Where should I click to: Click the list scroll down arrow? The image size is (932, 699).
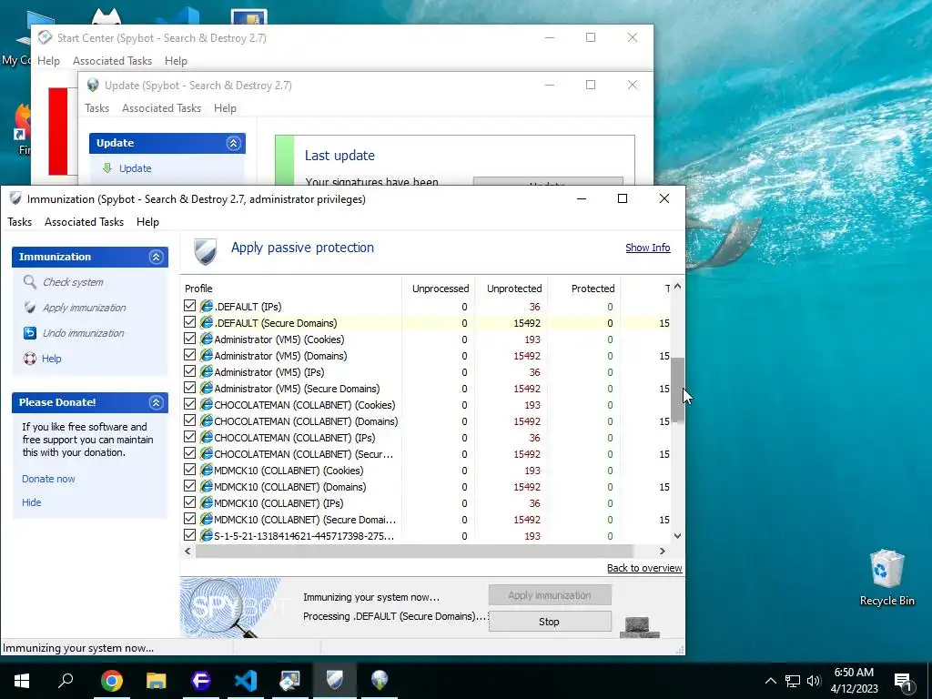(677, 535)
